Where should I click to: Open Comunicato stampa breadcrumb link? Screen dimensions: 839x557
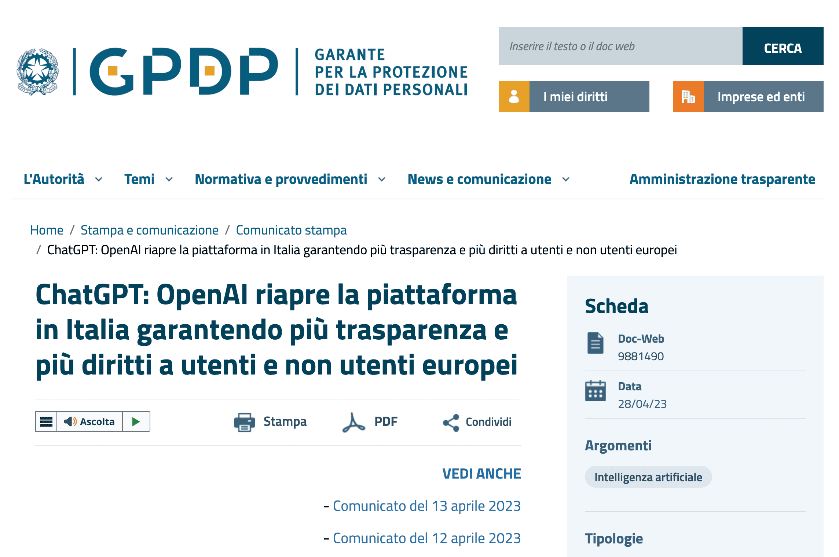291,230
